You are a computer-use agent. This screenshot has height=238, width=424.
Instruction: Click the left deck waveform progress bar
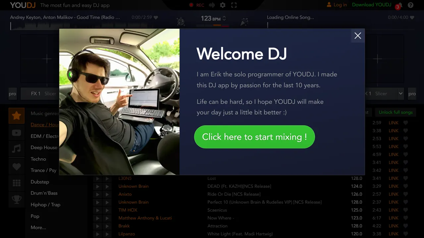coord(84,26)
